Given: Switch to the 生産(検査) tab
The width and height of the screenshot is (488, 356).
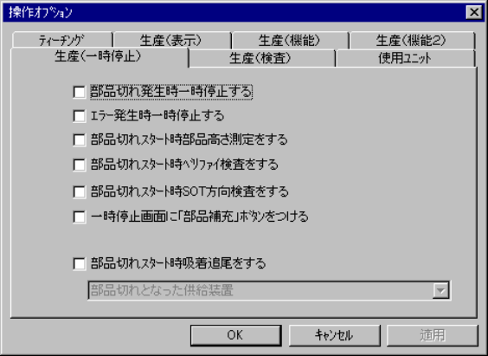Looking at the screenshot, I should pos(262,58).
